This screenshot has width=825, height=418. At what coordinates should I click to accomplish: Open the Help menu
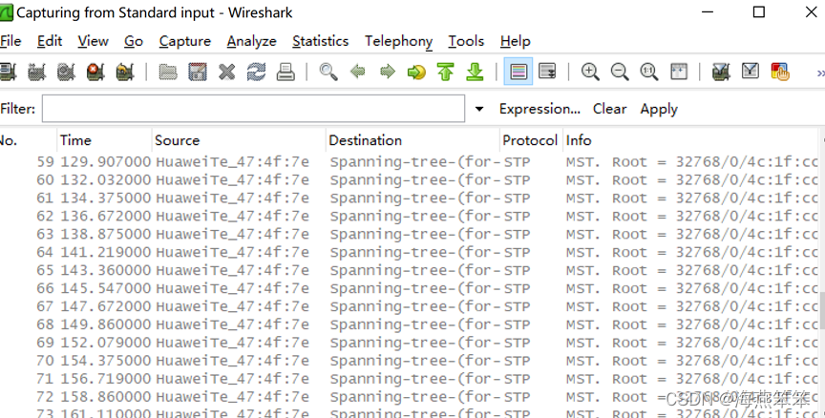pyautogui.click(x=515, y=41)
